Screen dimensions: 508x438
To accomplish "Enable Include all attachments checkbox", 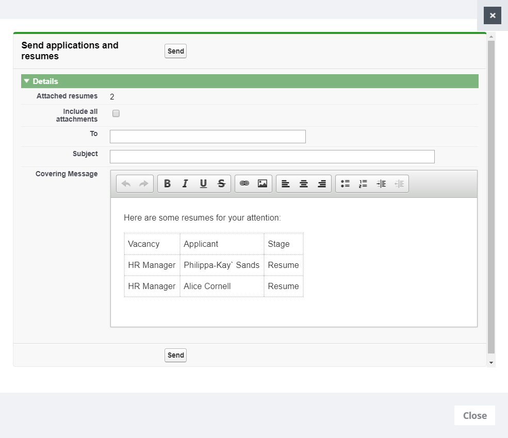I will [x=116, y=113].
